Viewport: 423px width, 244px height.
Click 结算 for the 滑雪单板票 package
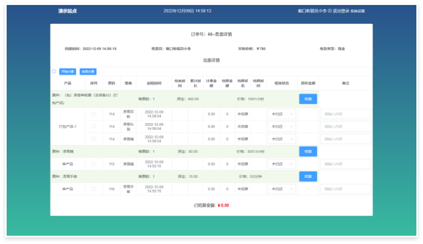click(x=308, y=99)
